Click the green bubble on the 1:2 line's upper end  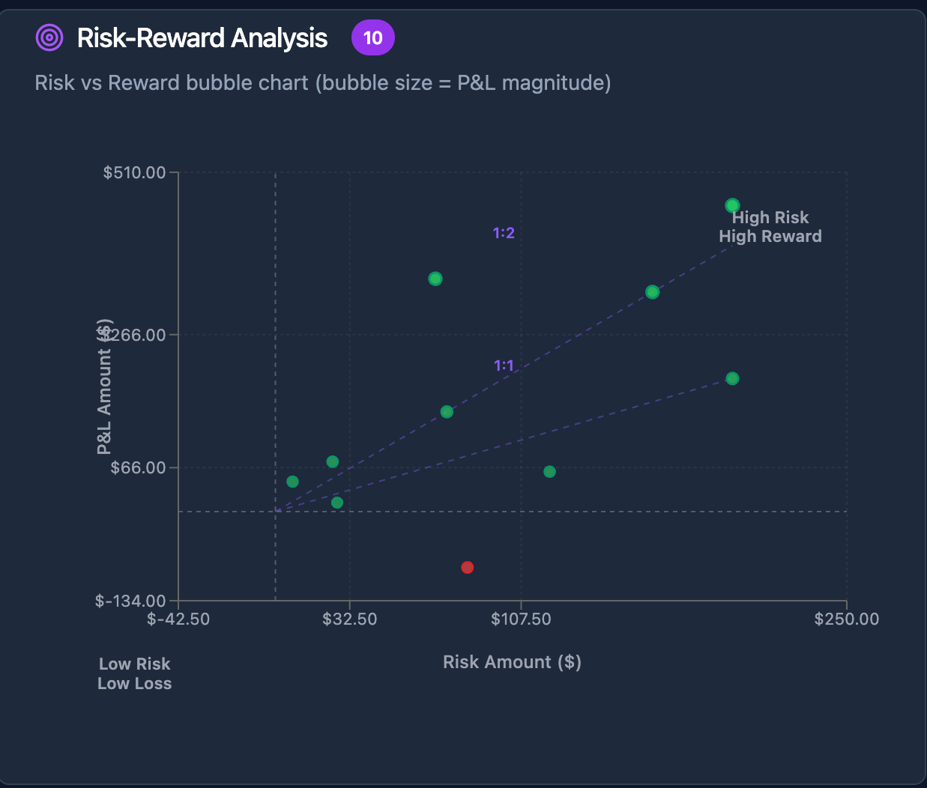click(x=653, y=291)
